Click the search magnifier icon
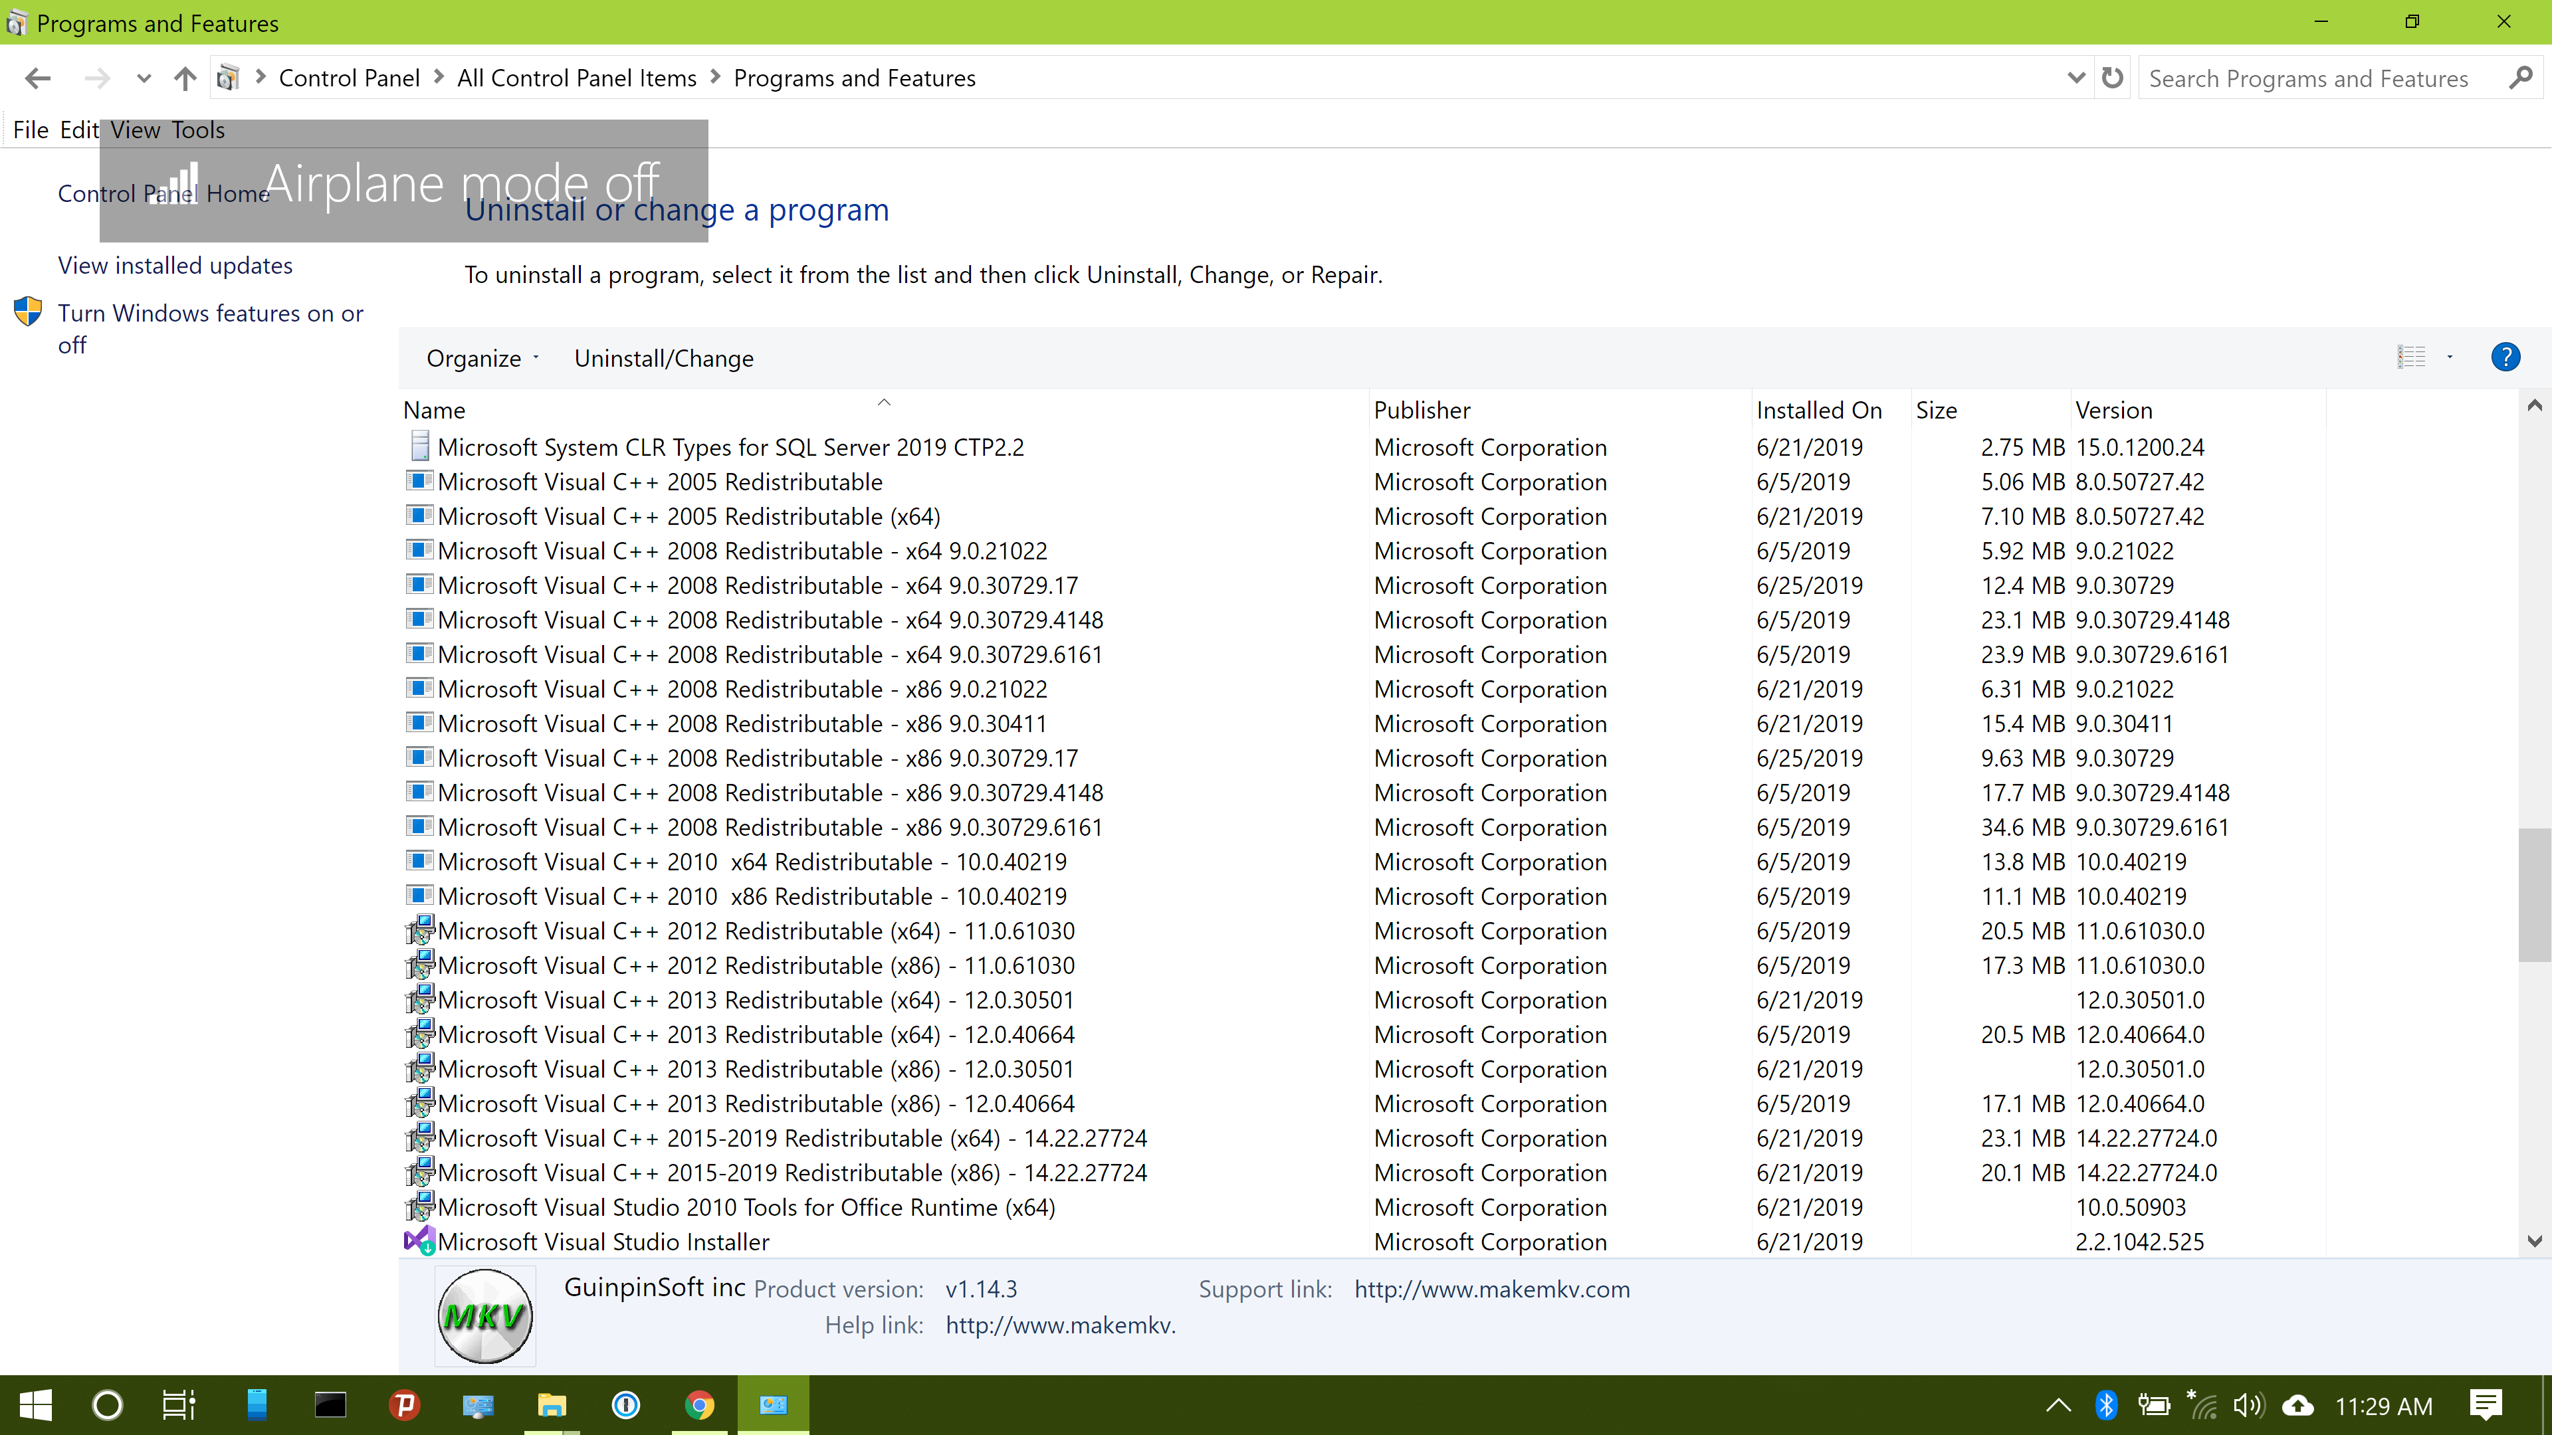 pyautogui.click(x=2521, y=77)
